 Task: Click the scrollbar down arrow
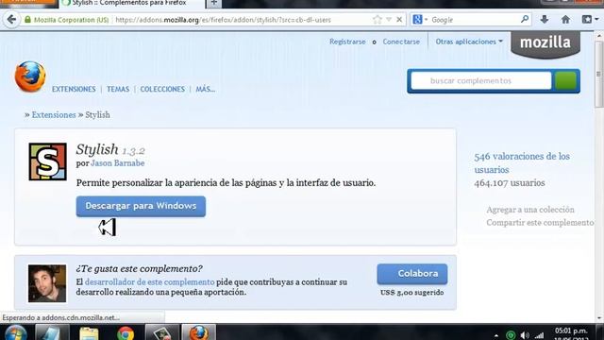coord(598,318)
